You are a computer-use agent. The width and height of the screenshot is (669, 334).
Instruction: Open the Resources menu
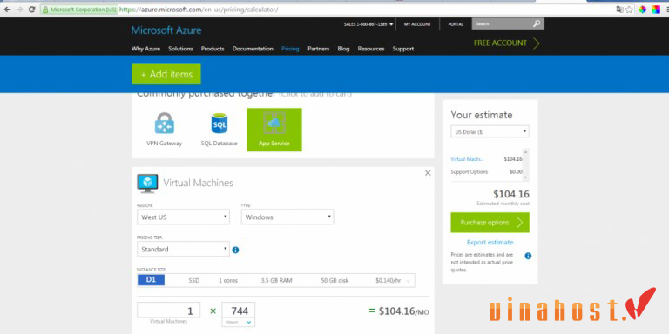click(x=371, y=49)
